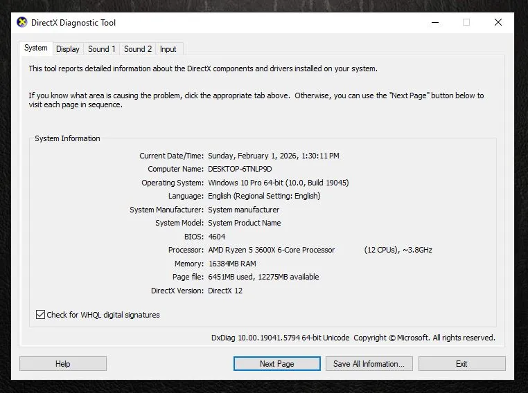Click the '16384MB RAM' memory value
The height and width of the screenshot is (393, 528).
click(232, 264)
